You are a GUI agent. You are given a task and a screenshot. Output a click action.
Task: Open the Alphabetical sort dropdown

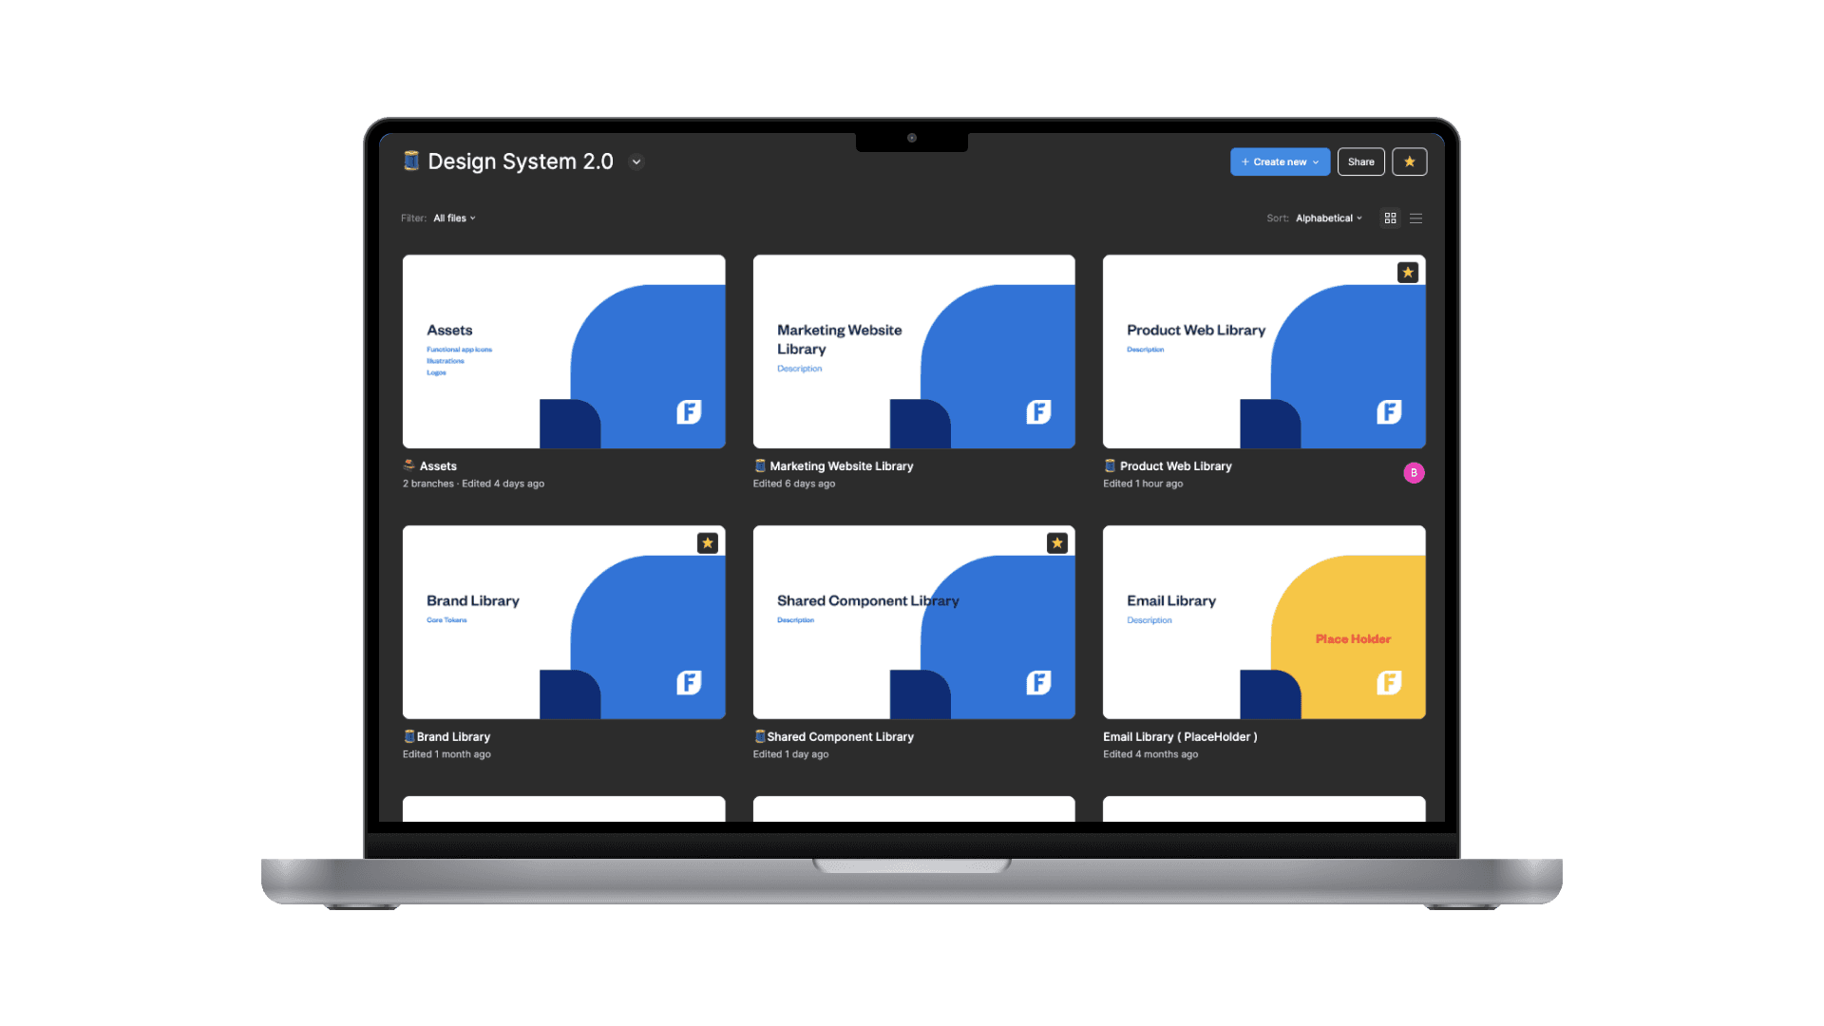point(1328,218)
